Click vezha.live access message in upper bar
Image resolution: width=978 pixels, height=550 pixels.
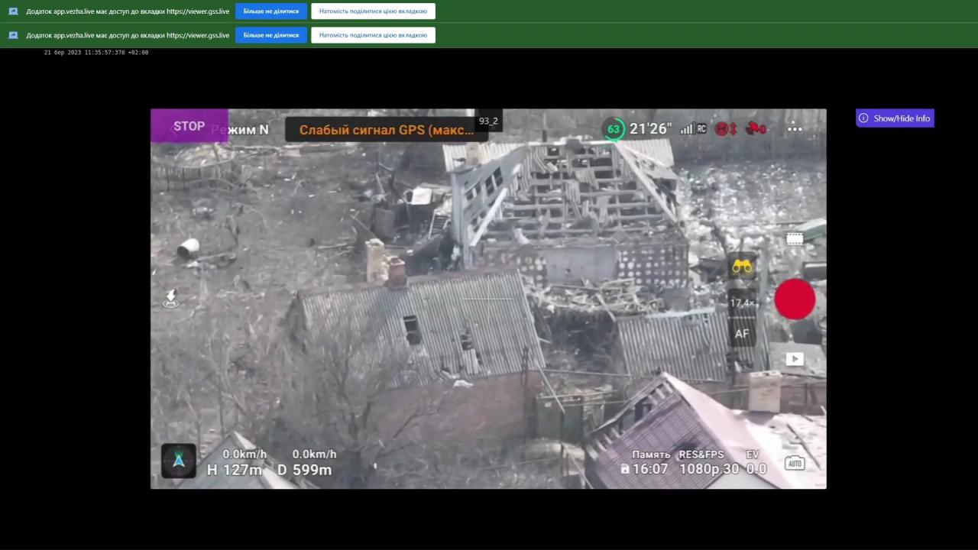pos(128,11)
